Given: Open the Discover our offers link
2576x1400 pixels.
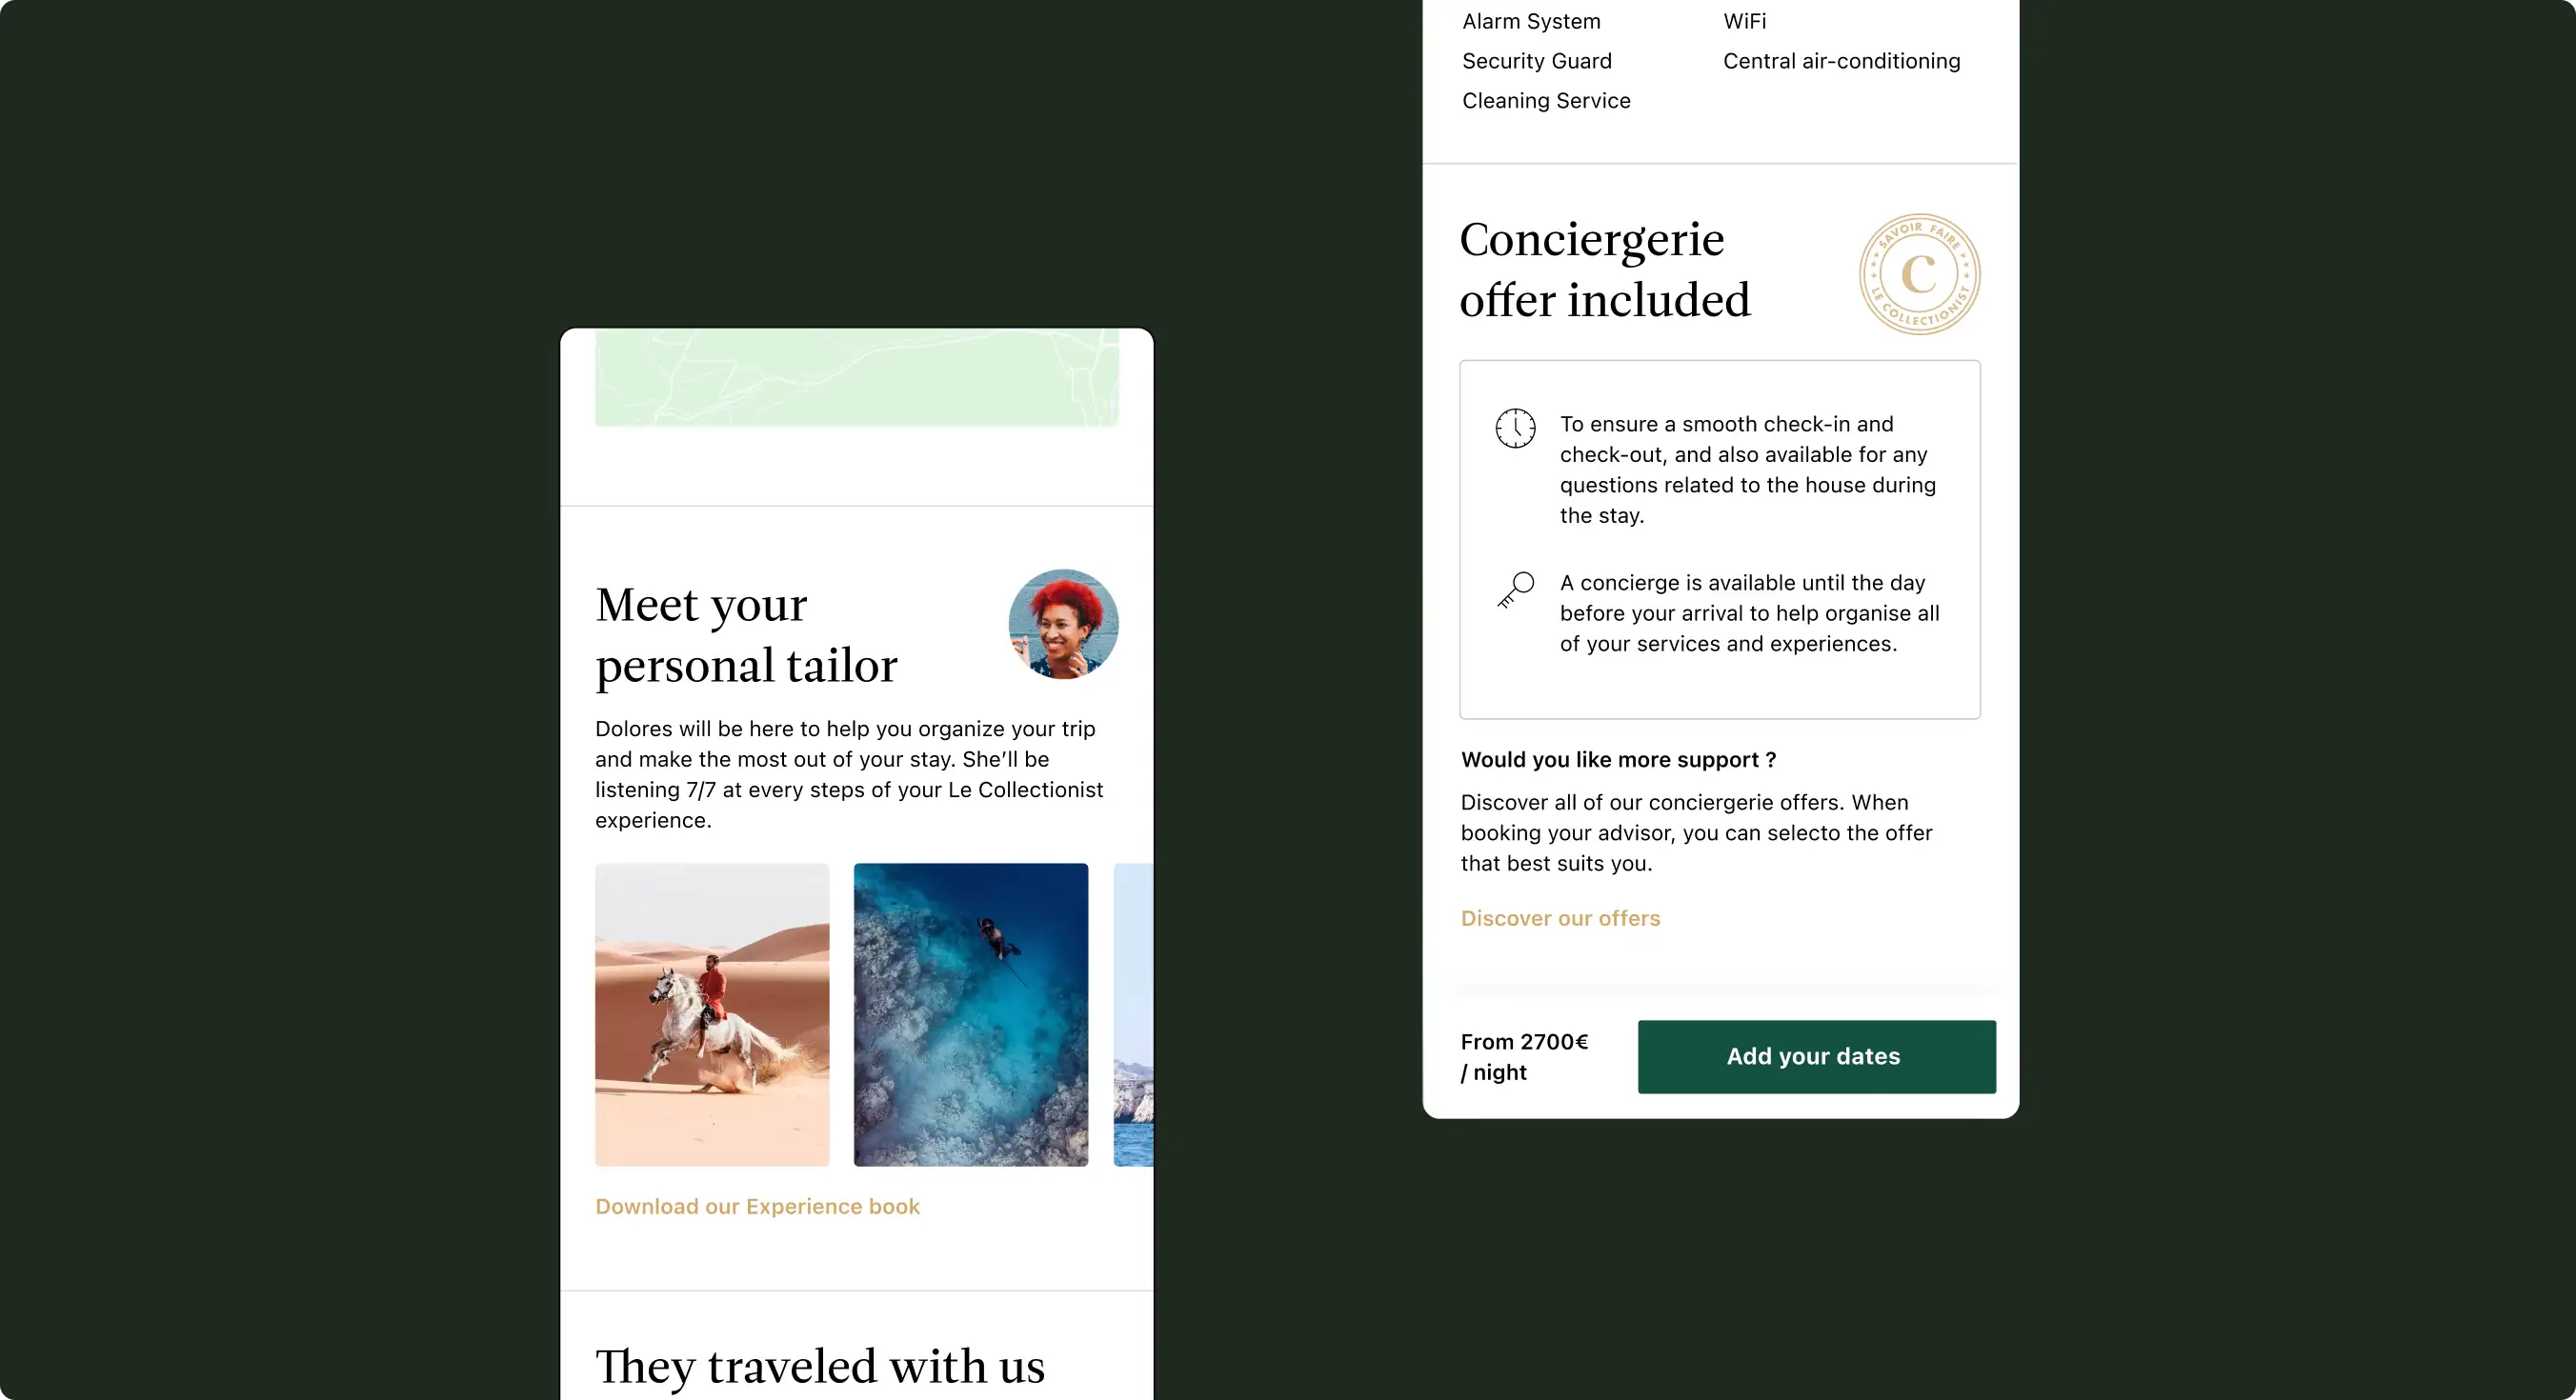Looking at the screenshot, I should coord(1560,918).
